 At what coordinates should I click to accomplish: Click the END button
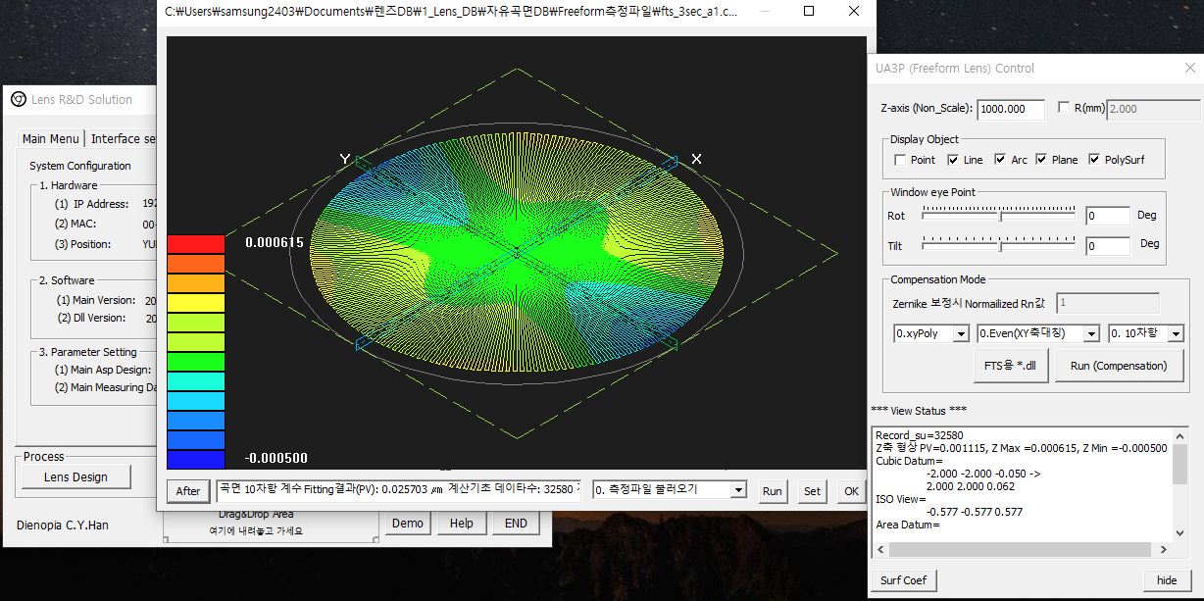point(516,524)
